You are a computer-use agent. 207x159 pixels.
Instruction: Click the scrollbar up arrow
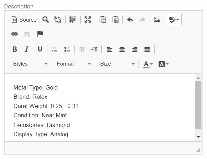tap(198, 78)
